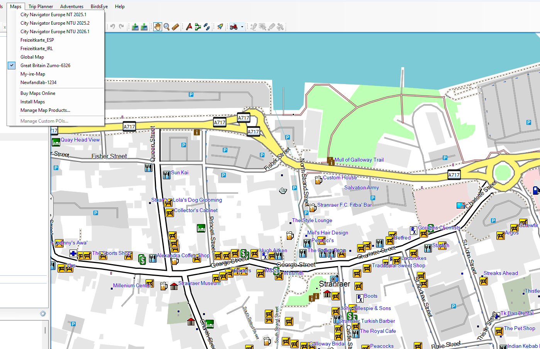The height and width of the screenshot is (349, 540).
Task: Click the Mull of Galloway Trail icon
Action: [331, 161]
